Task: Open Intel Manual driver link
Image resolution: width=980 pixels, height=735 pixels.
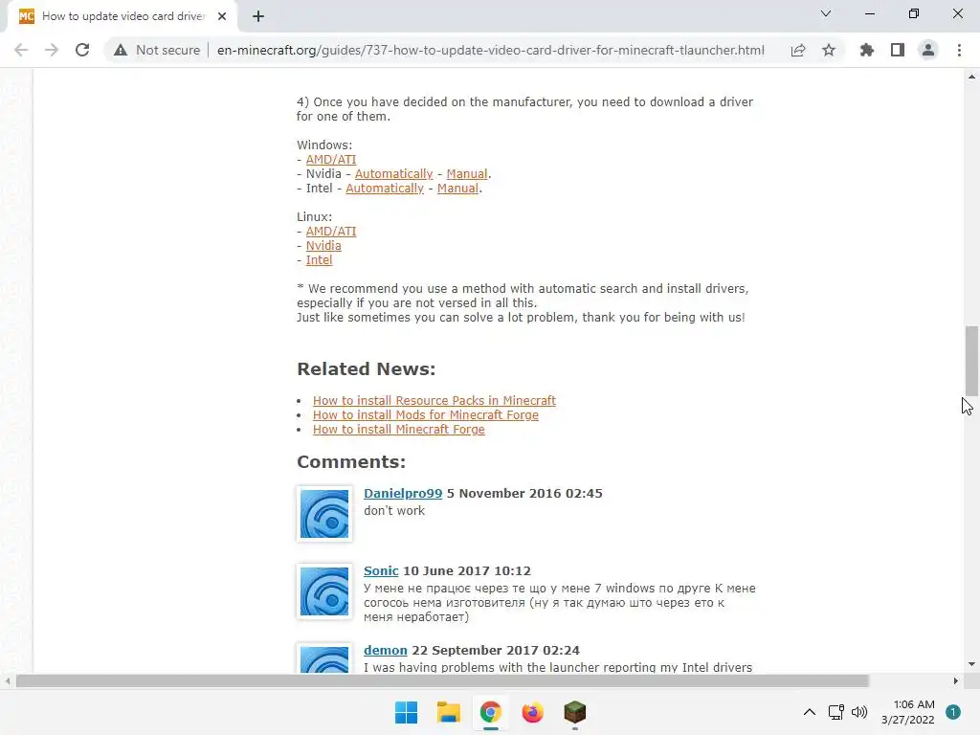Action: [x=457, y=189]
